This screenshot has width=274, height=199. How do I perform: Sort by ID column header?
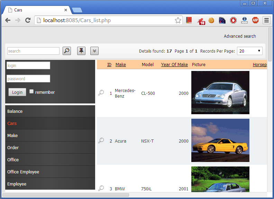click(109, 64)
